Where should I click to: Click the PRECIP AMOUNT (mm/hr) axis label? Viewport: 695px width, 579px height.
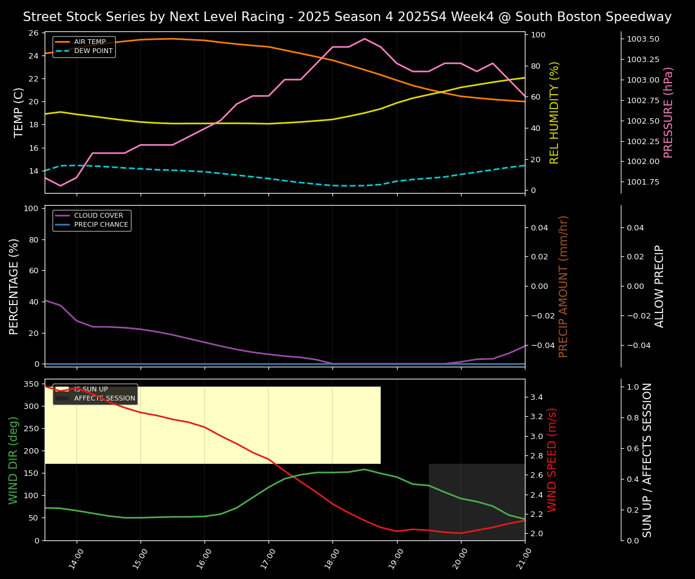[564, 286]
